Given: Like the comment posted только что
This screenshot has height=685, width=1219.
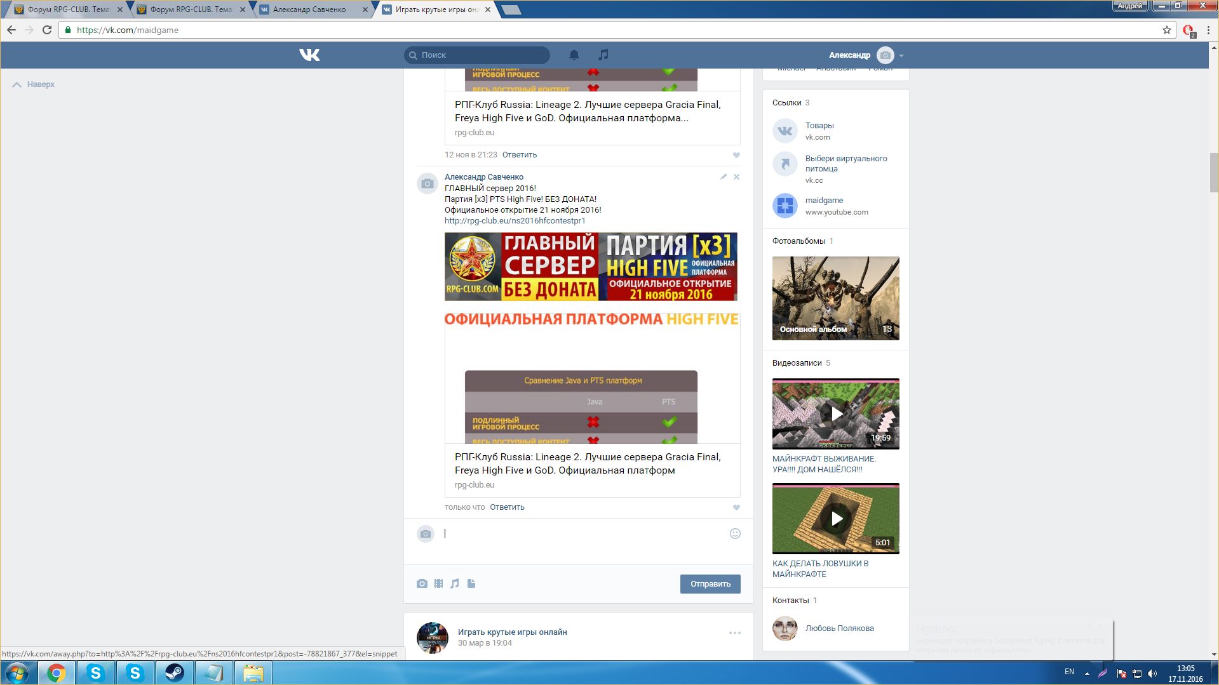Looking at the screenshot, I should coord(737,508).
